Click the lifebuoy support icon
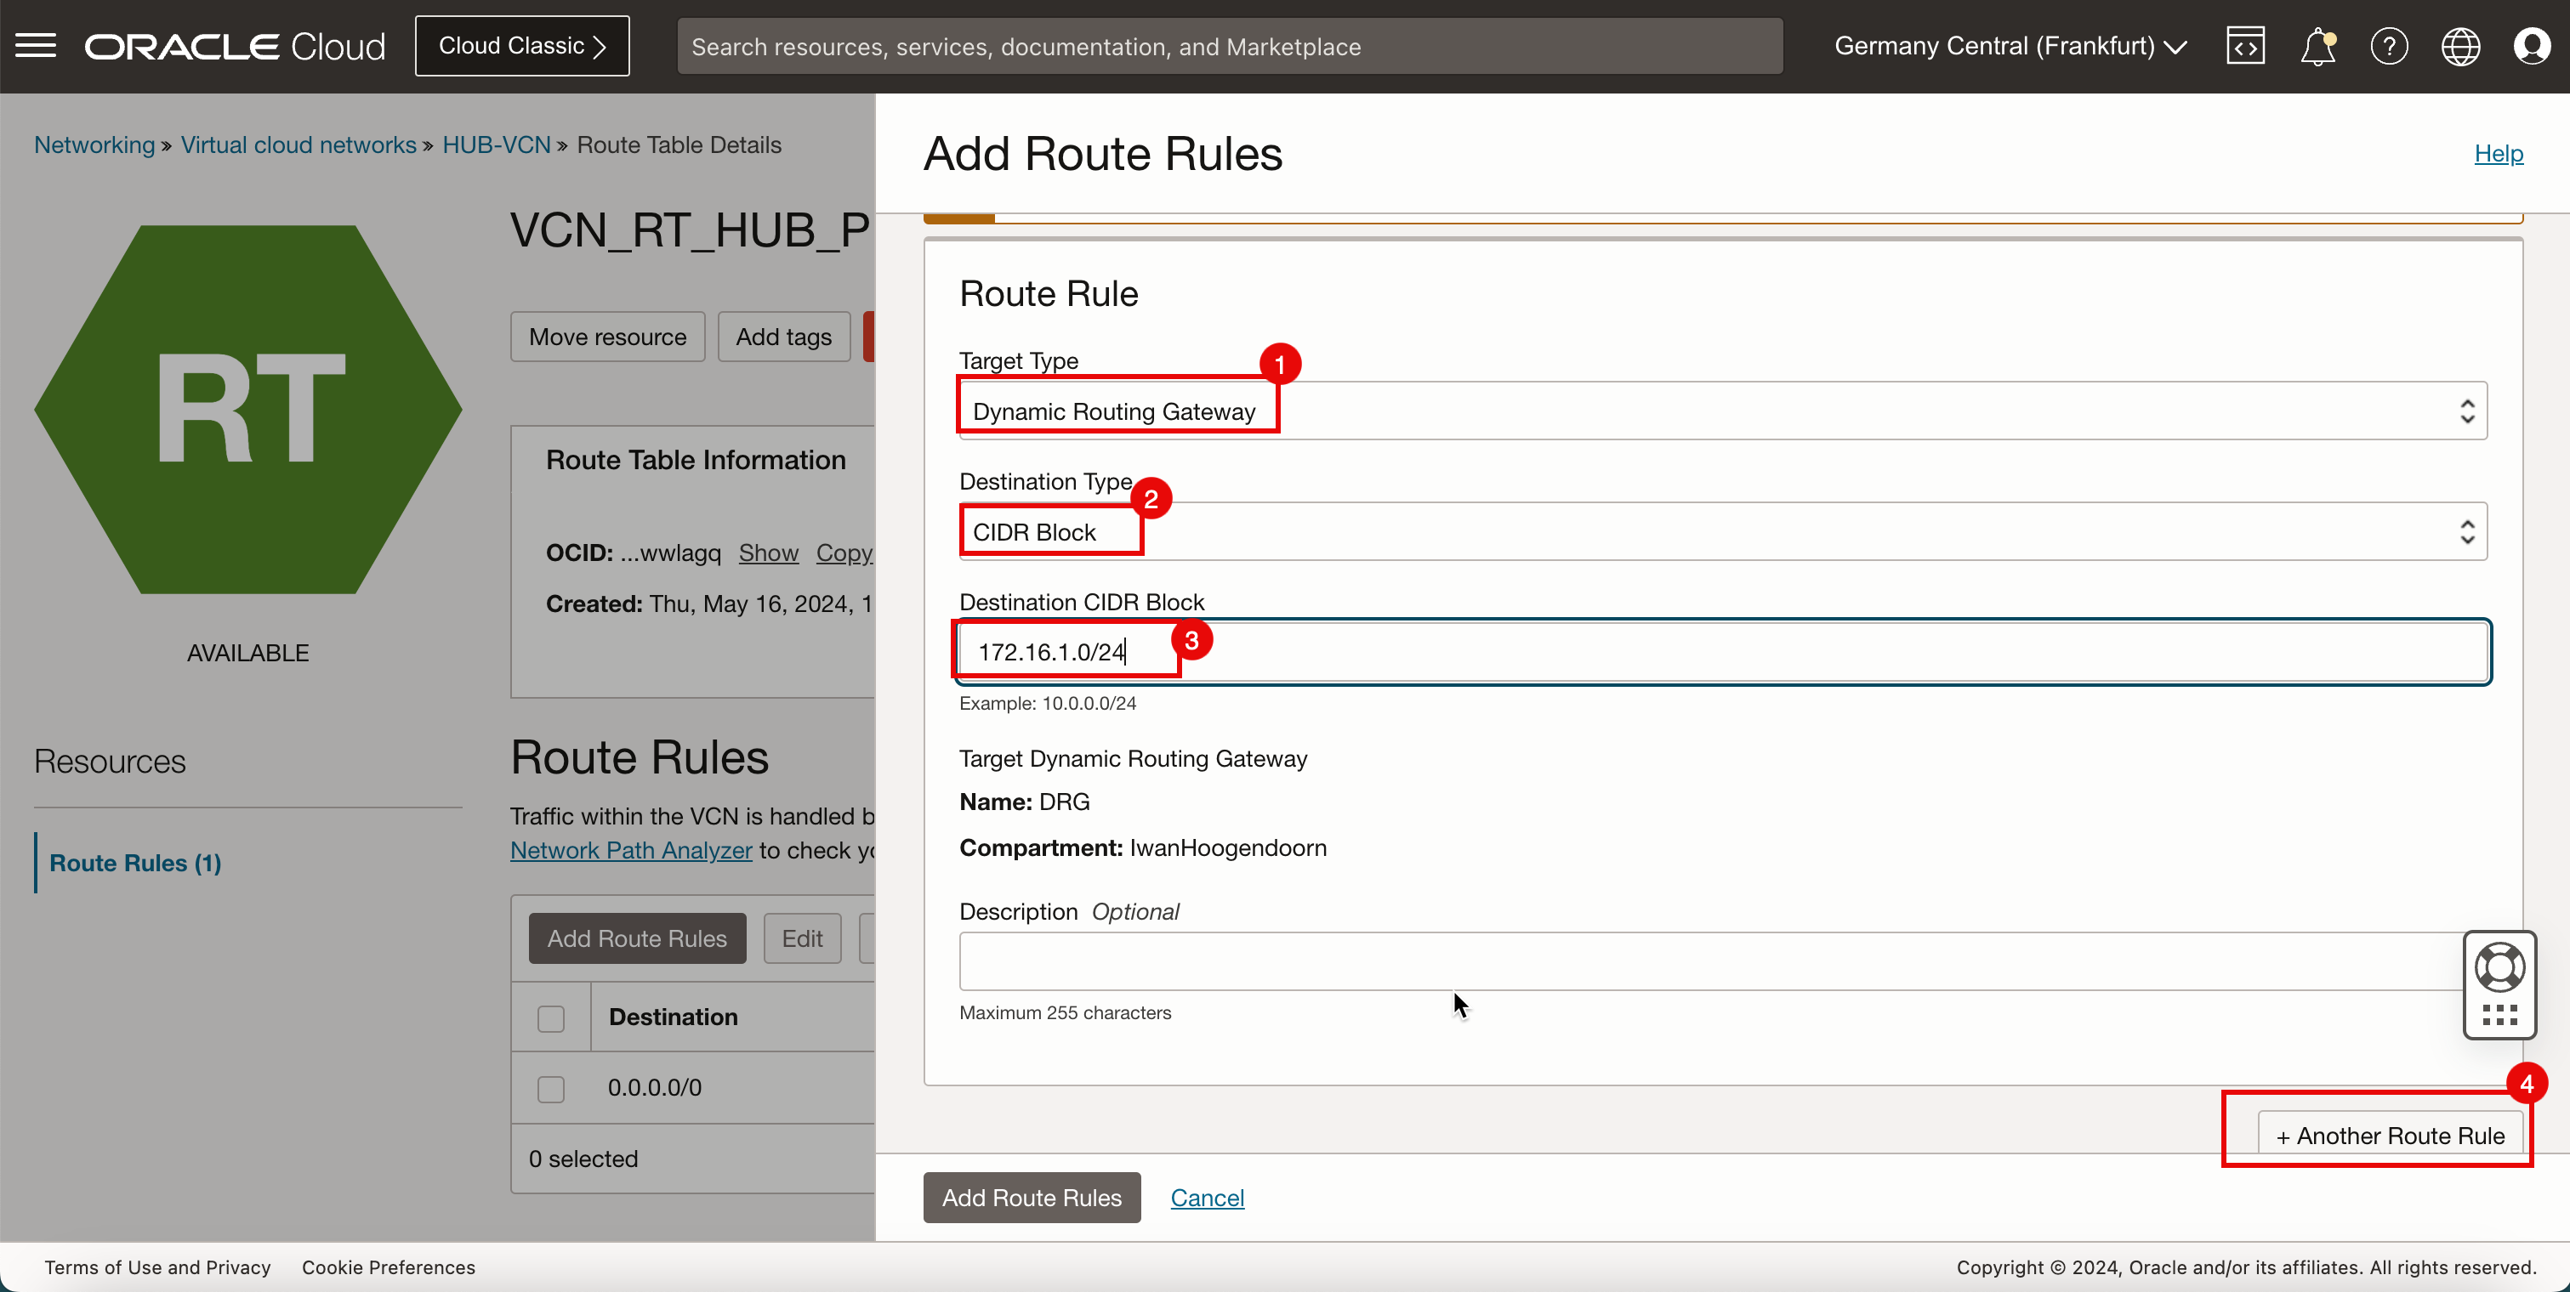2570x1292 pixels. pyautogui.click(x=2499, y=967)
